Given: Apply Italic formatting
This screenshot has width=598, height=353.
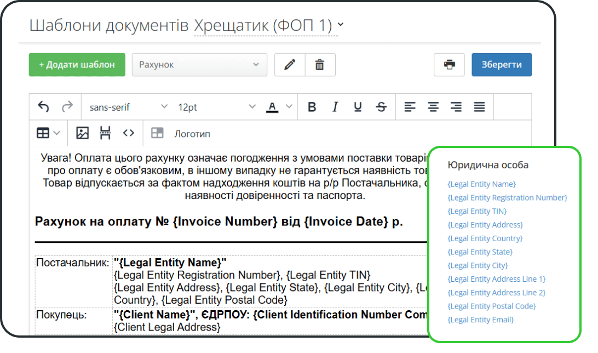Looking at the screenshot, I should coord(335,107).
